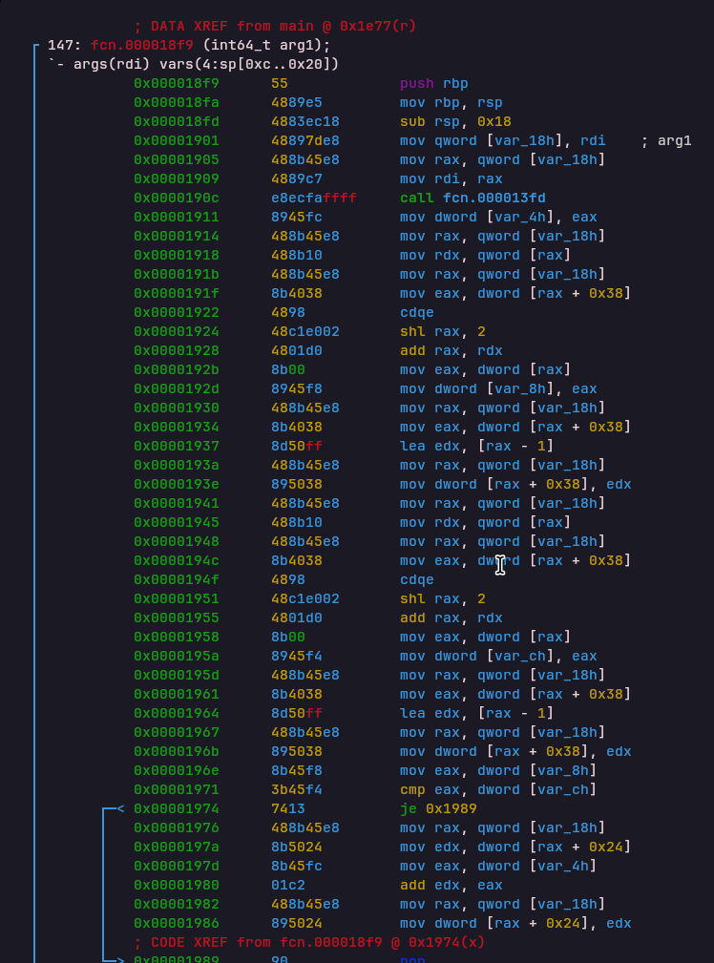Select opcode bytes e8ecfaffff

(309, 198)
